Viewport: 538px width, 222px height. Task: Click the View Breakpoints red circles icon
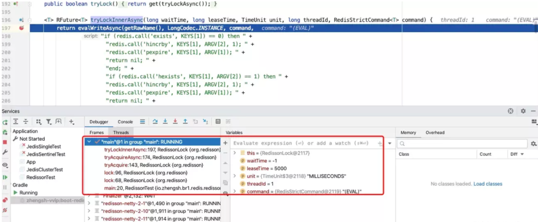coord(5,200)
